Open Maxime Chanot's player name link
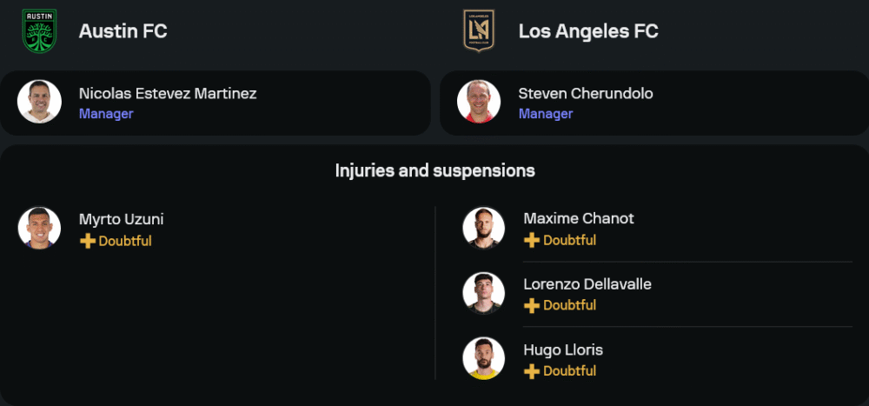Image resolution: width=869 pixels, height=406 pixels. point(579,218)
